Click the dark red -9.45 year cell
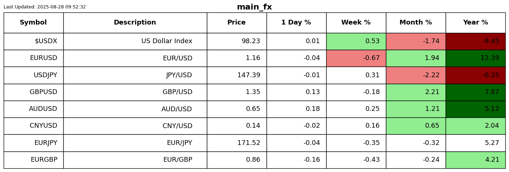The height and width of the screenshot is (172, 509). click(x=475, y=41)
